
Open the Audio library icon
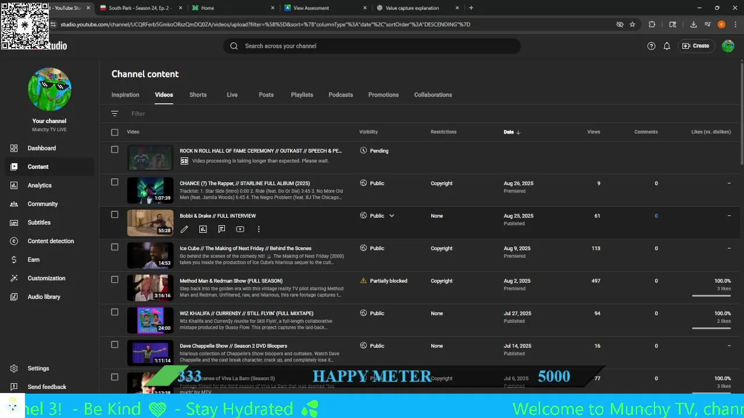[15, 297]
